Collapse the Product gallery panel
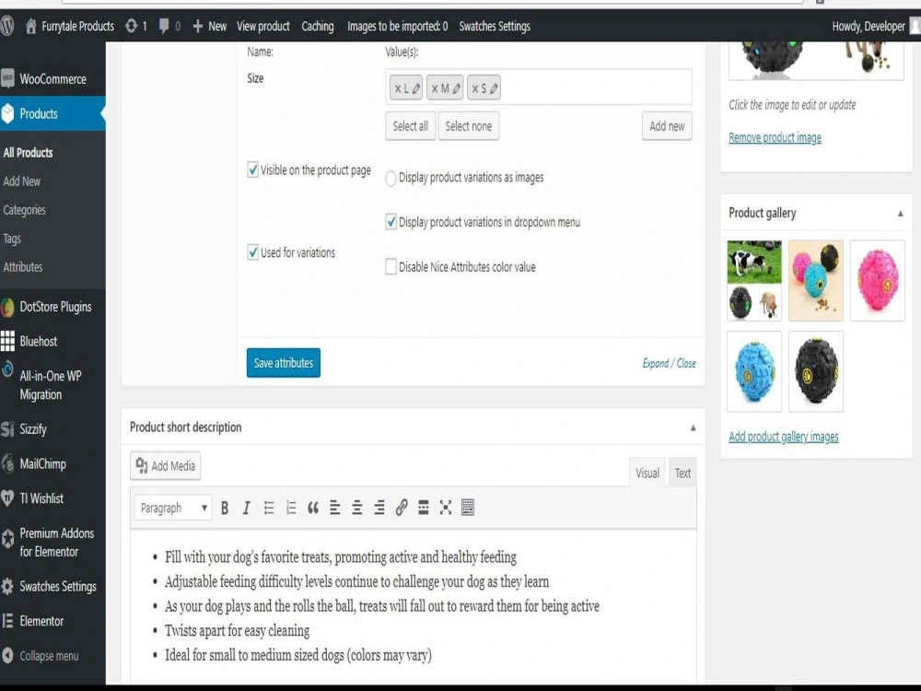 pyautogui.click(x=900, y=214)
